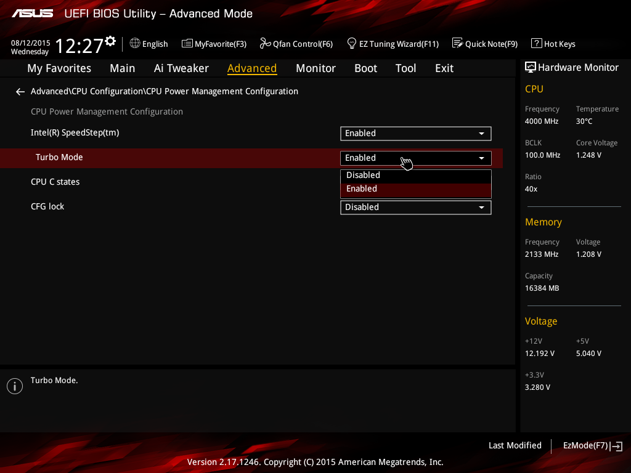Open the Intel SpeedStep dropdown

416,134
